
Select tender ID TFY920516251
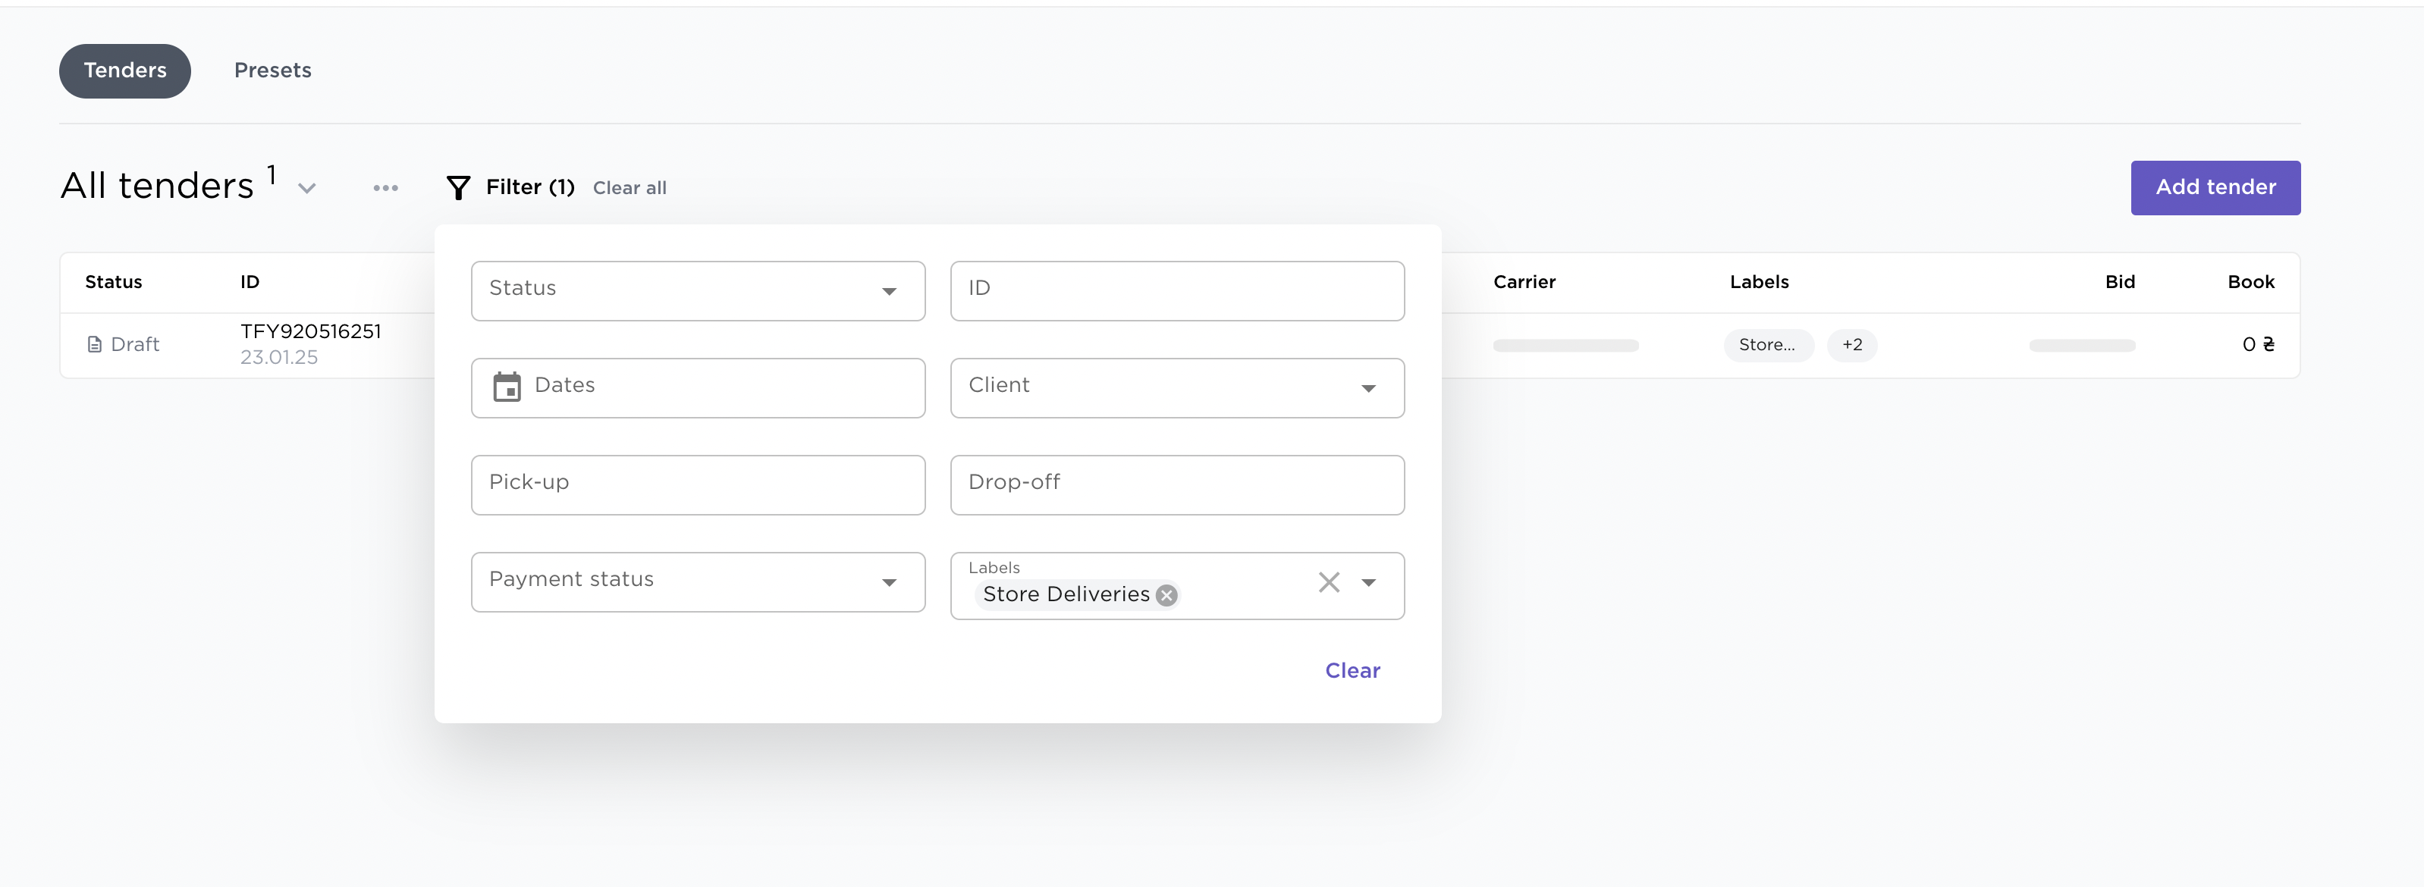(310, 331)
